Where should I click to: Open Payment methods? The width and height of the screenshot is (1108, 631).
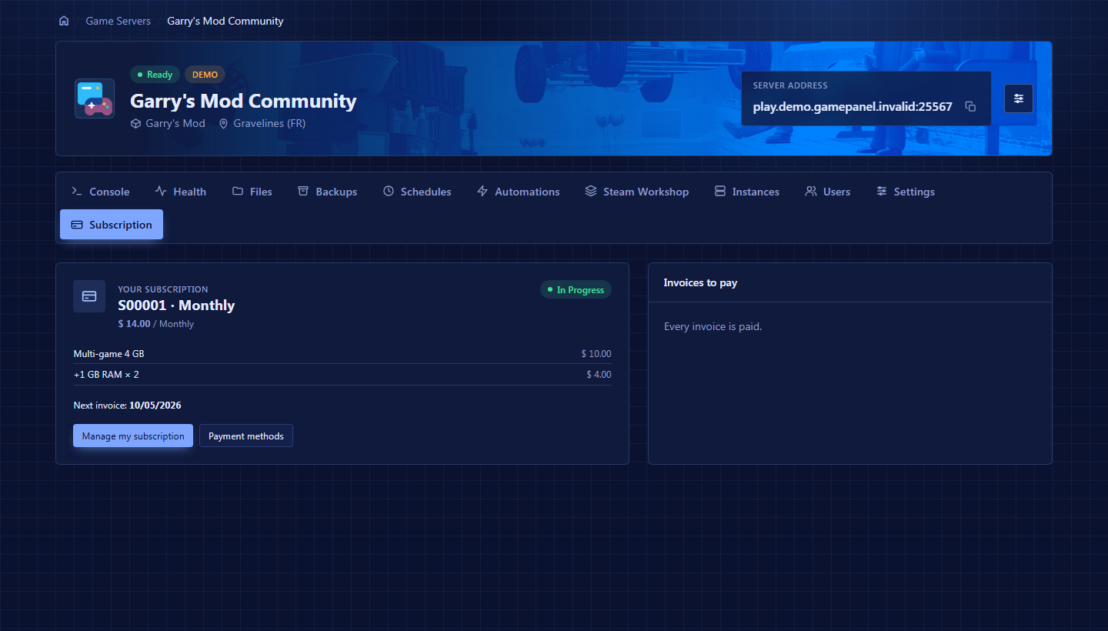246,436
